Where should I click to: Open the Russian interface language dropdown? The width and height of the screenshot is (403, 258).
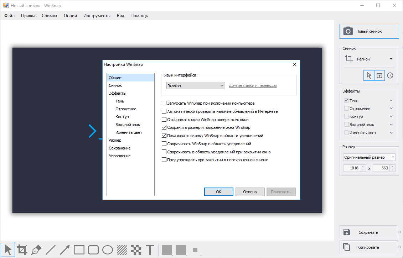point(196,86)
